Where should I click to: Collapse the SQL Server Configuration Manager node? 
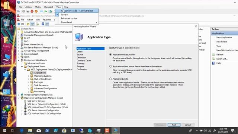point(19,98)
